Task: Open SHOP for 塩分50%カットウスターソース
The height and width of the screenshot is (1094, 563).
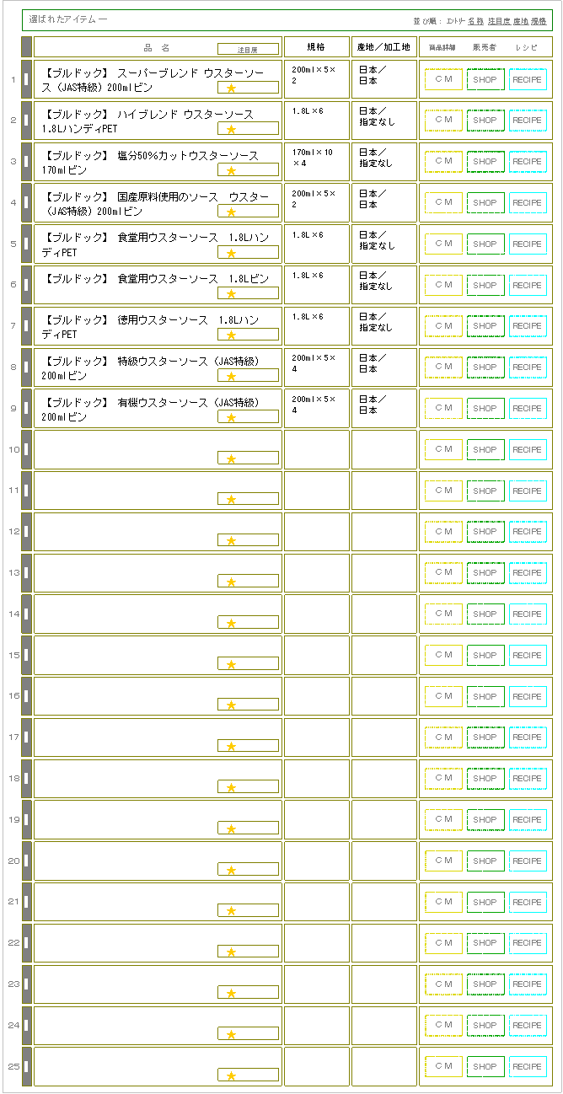Action: tap(485, 162)
